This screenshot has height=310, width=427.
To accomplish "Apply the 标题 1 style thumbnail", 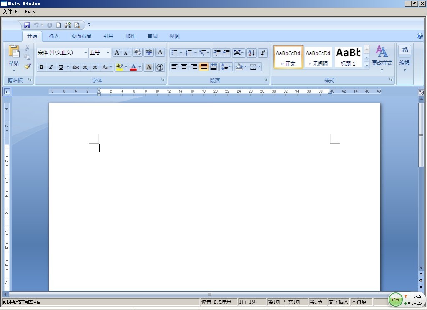I will pos(348,57).
